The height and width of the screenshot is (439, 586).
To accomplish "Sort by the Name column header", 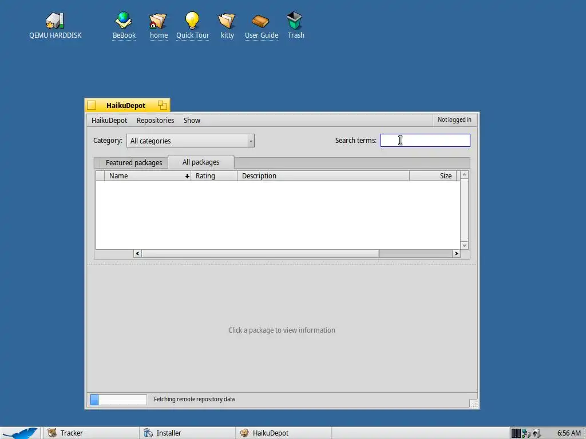I will tap(148, 176).
